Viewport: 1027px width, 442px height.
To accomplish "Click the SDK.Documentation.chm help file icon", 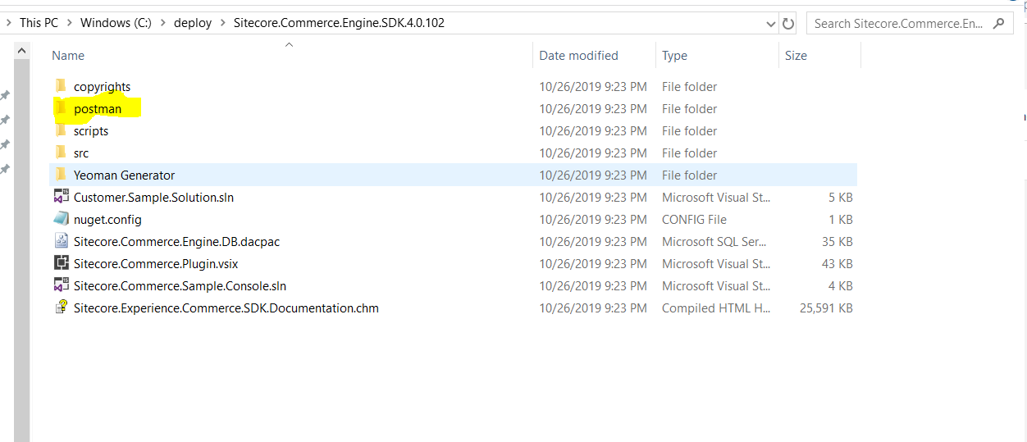I will point(61,308).
